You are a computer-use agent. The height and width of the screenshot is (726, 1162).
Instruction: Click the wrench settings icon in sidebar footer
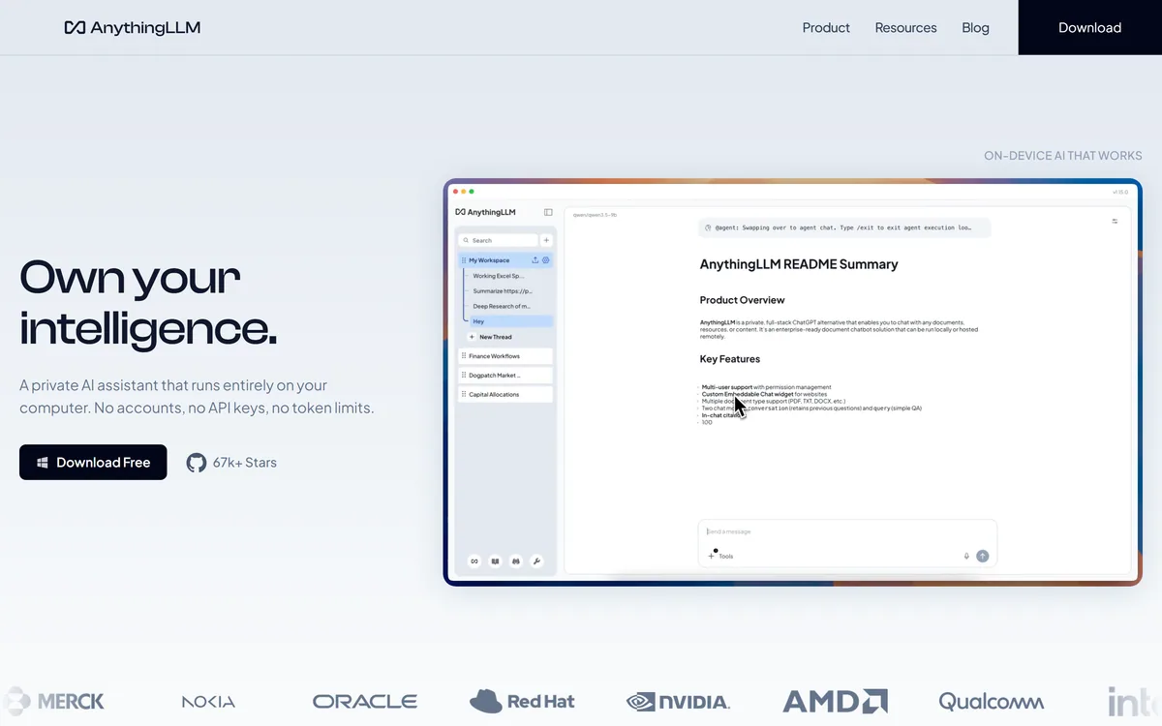537,560
